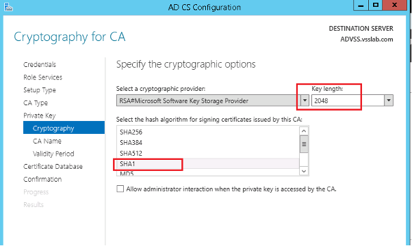Click the hash list scrollbar thumb
Viewport: 412px width, 246px height.
[304, 144]
